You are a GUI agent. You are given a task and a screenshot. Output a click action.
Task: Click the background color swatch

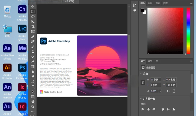(145, 13)
